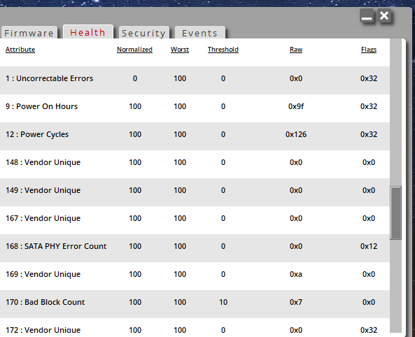Click flags value 0x12 of SATA PHY Error Count
Screen dimensions: 415x337
[369, 246]
